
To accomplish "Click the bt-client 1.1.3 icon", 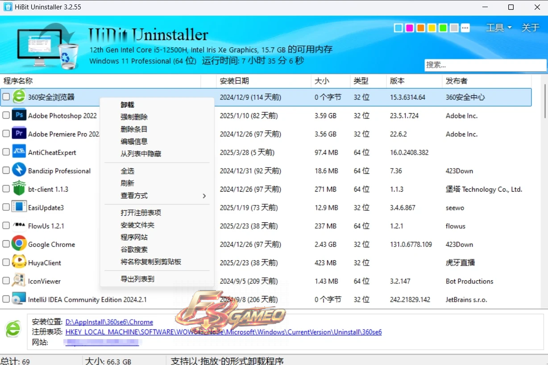I will 19,189.
